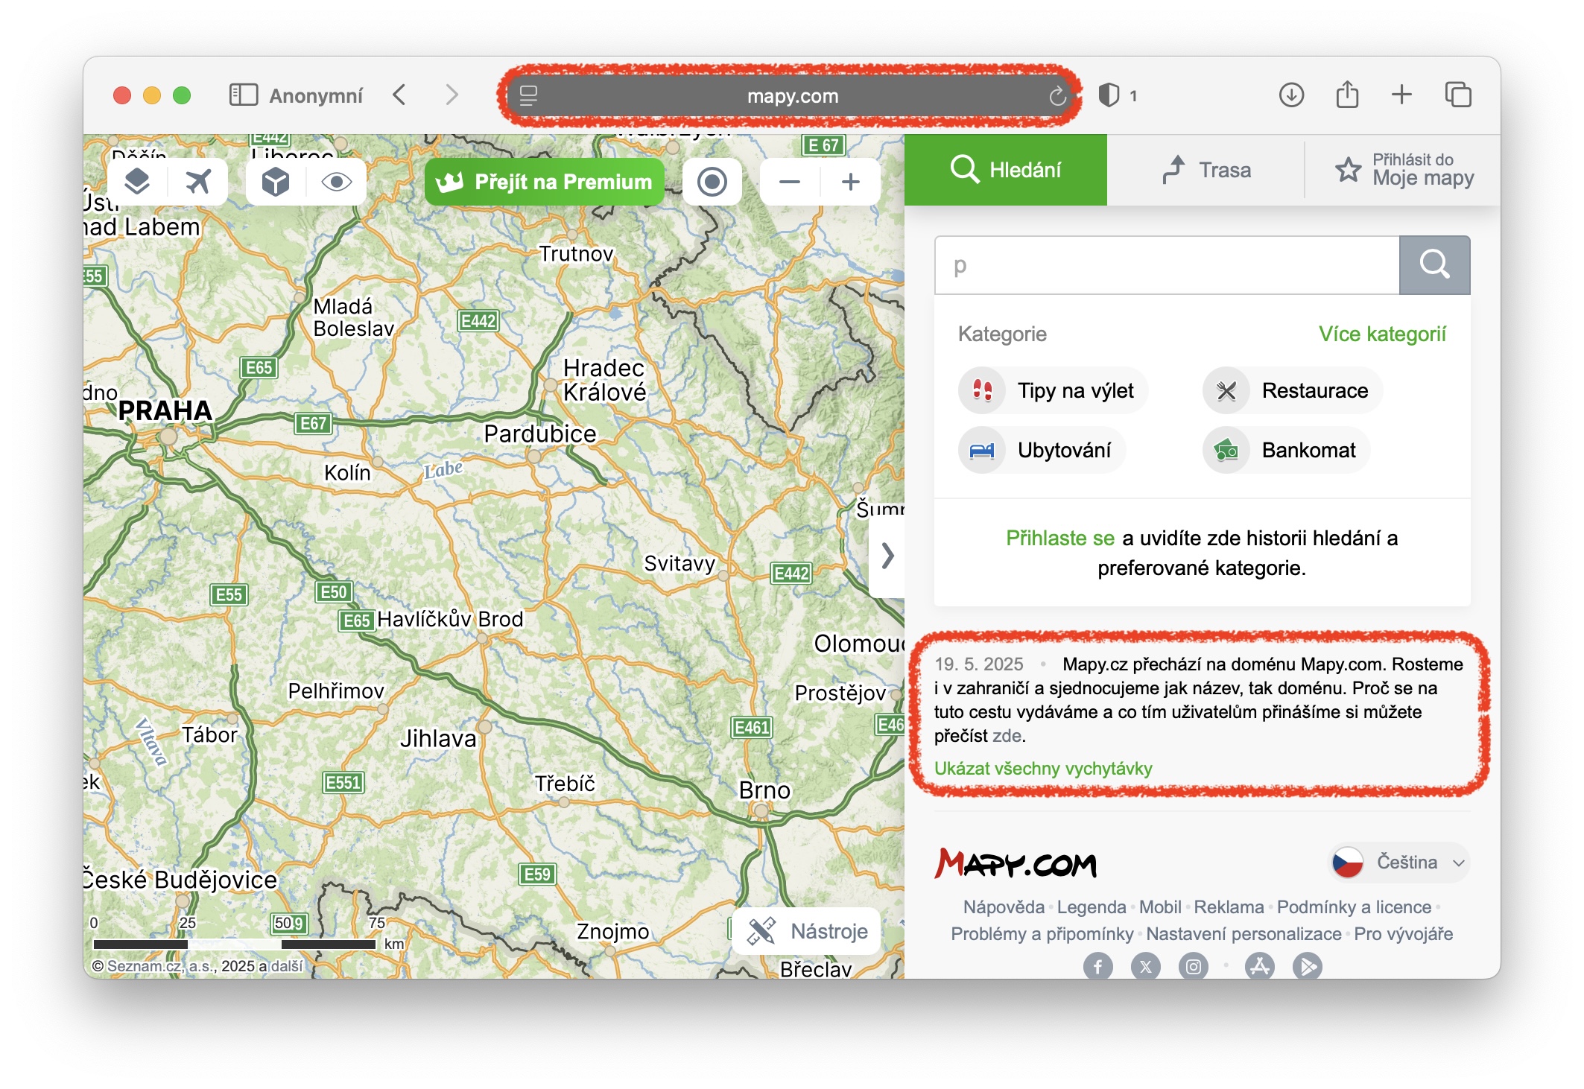
Task: Switch to 3D cube view
Action: [275, 181]
